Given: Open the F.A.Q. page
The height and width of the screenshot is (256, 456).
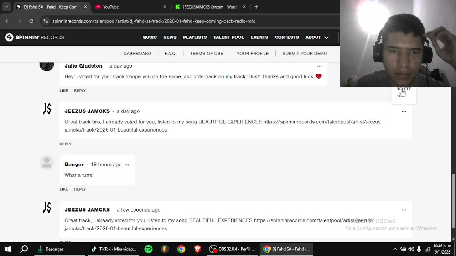Looking at the screenshot, I should click(x=170, y=53).
